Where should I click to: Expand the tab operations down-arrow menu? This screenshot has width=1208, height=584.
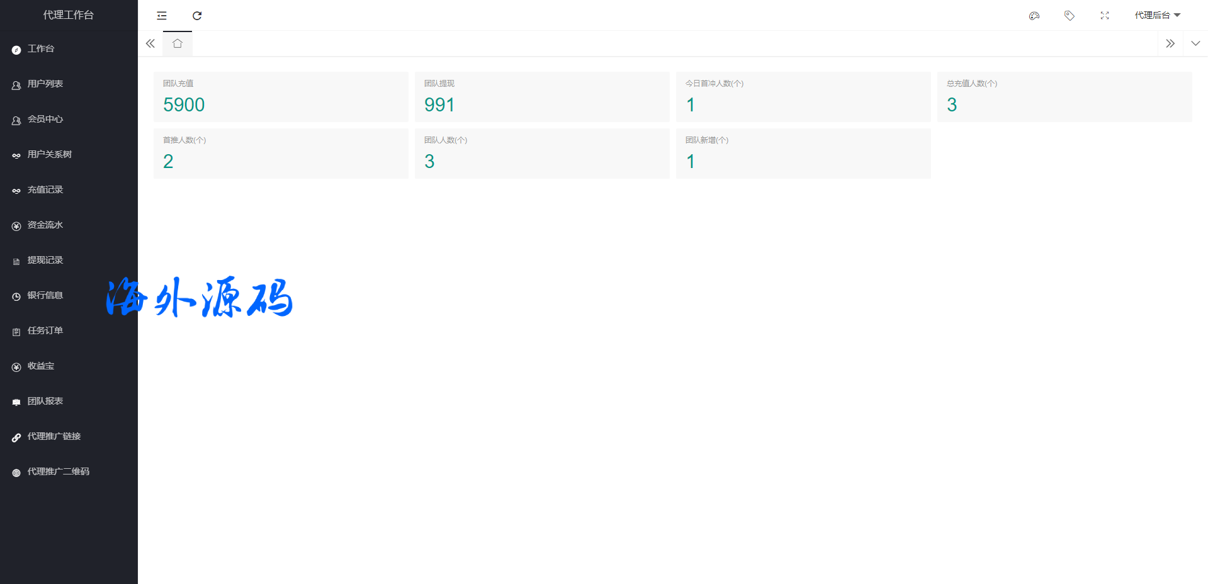click(1195, 43)
